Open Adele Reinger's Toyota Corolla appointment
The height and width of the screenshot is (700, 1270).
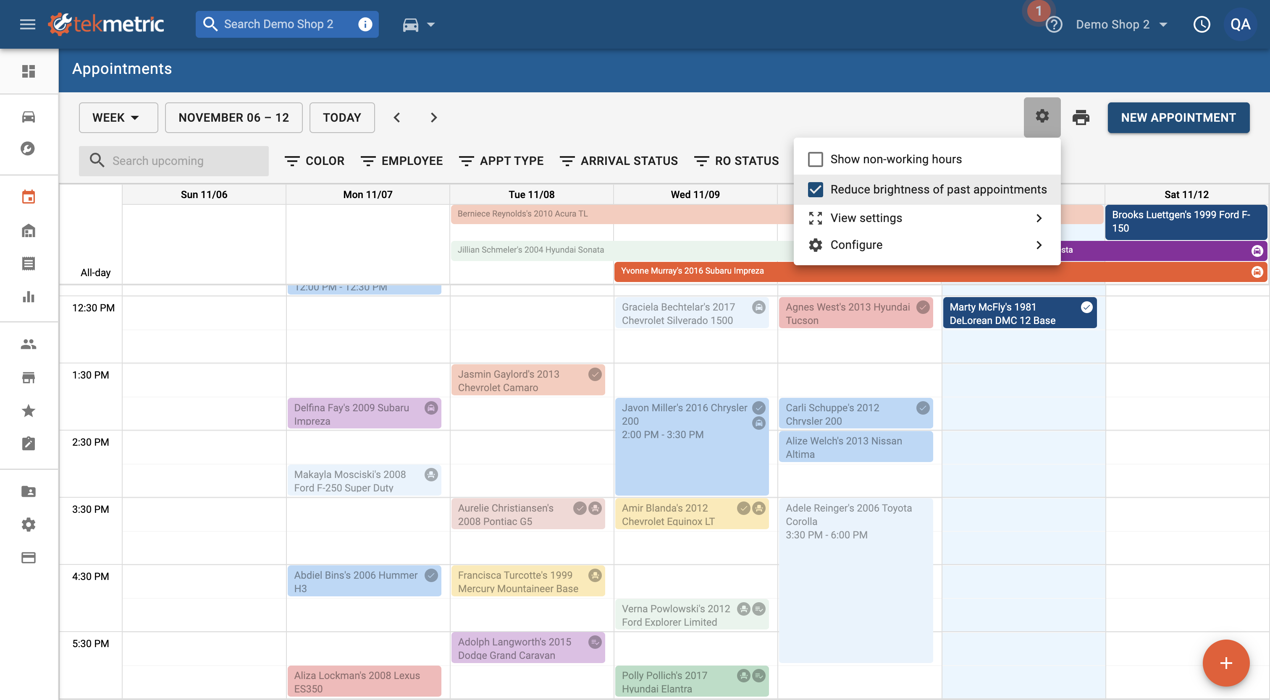tap(855, 580)
